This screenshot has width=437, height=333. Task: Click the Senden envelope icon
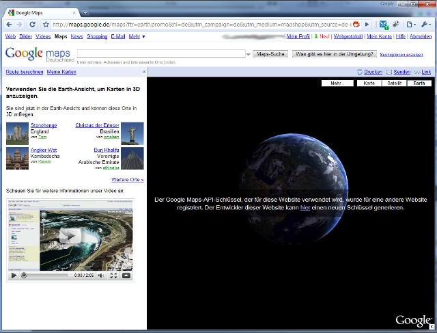[x=389, y=72]
